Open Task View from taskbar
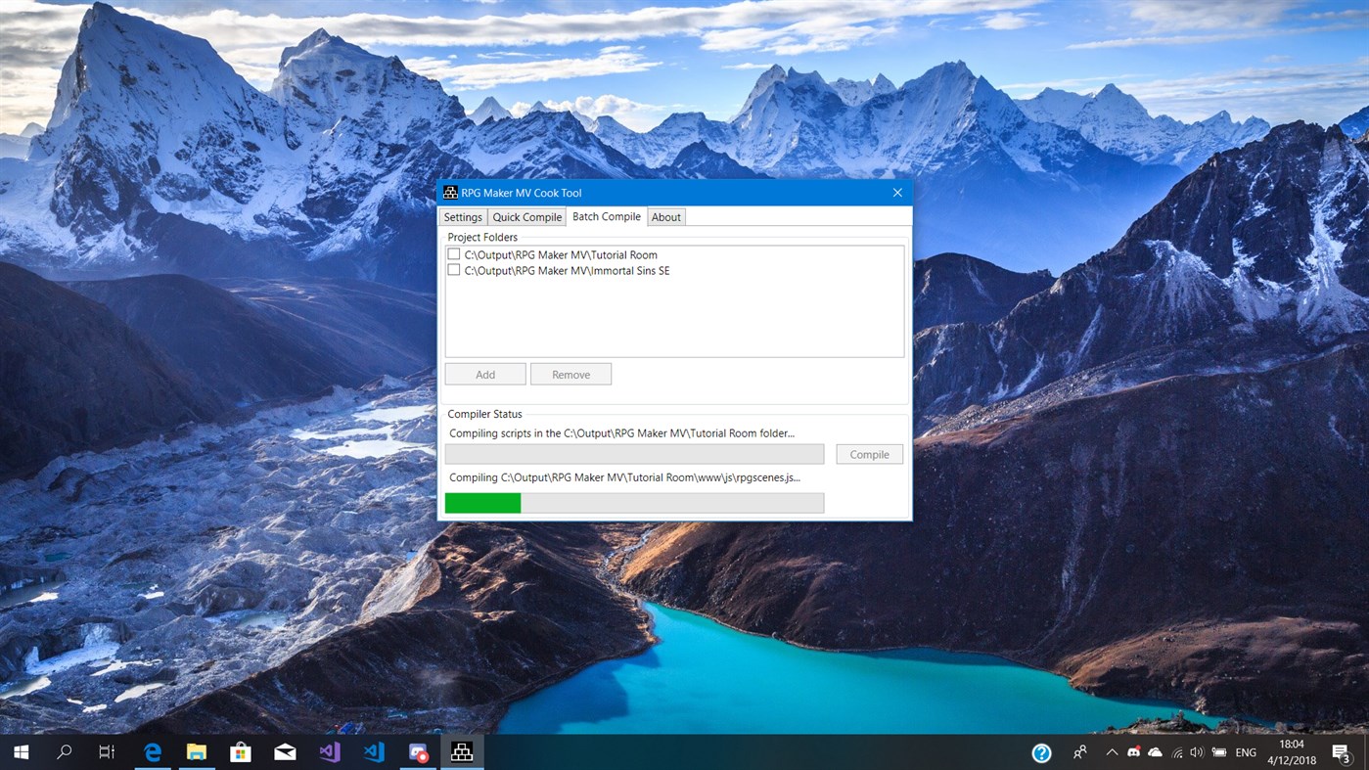Viewport: 1369px width, 770px height. click(107, 752)
